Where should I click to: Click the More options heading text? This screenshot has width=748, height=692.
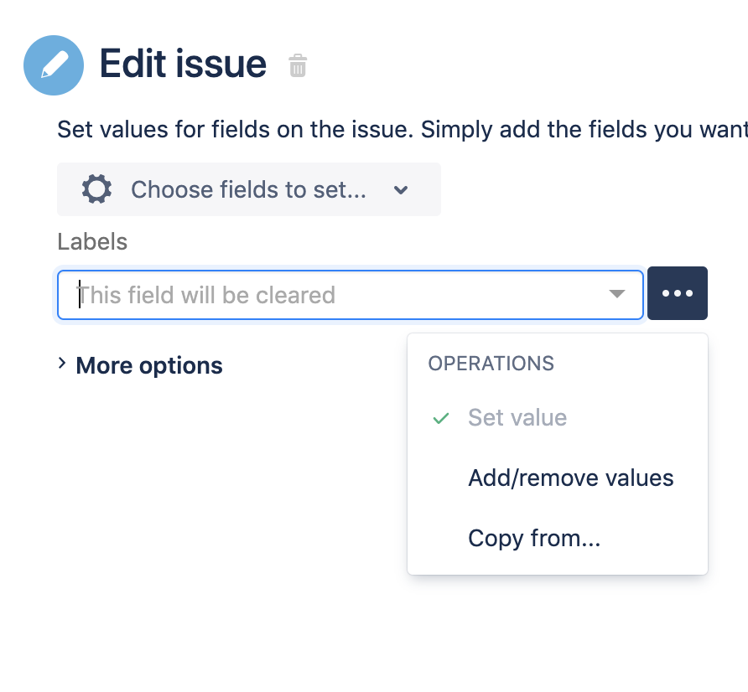(149, 365)
